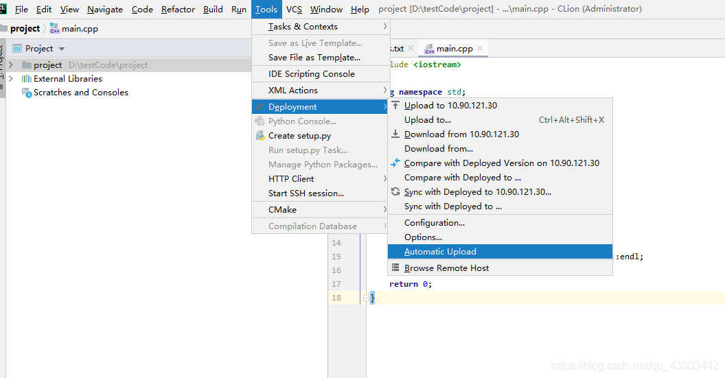Click Upload to 10.90.121.30
The image size is (725, 378).
[500, 106]
